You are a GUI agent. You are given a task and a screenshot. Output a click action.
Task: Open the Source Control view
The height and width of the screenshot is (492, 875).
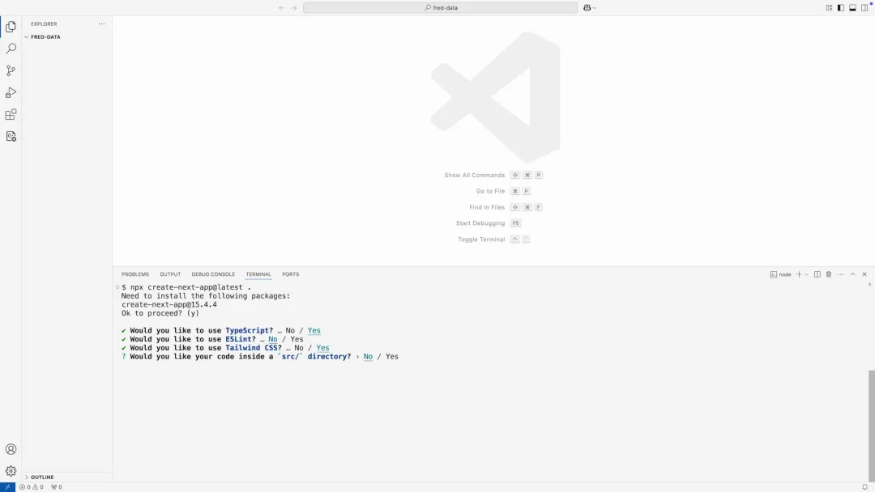click(x=11, y=71)
